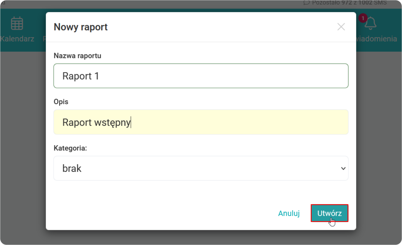Open the Kalendarz calendar icon
402x245 pixels.
[x=17, y=24]
